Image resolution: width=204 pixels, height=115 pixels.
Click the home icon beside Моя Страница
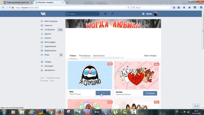[x=42, y=21]
